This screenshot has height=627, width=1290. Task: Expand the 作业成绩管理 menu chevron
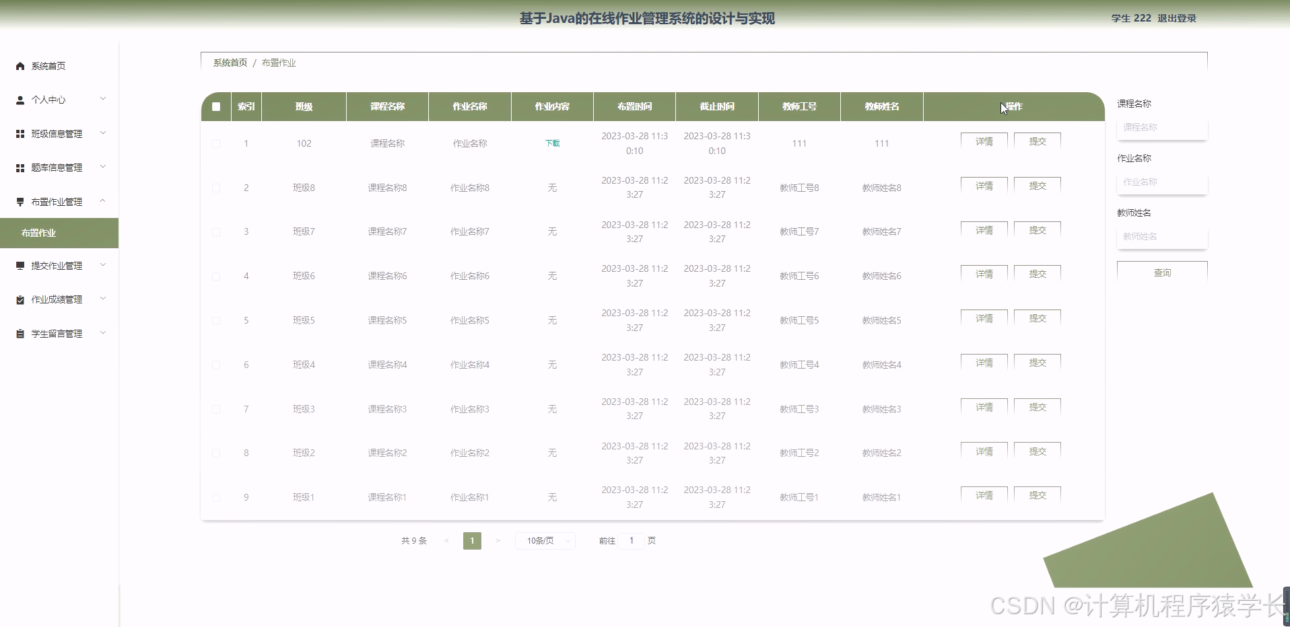(x=103, y=299)
